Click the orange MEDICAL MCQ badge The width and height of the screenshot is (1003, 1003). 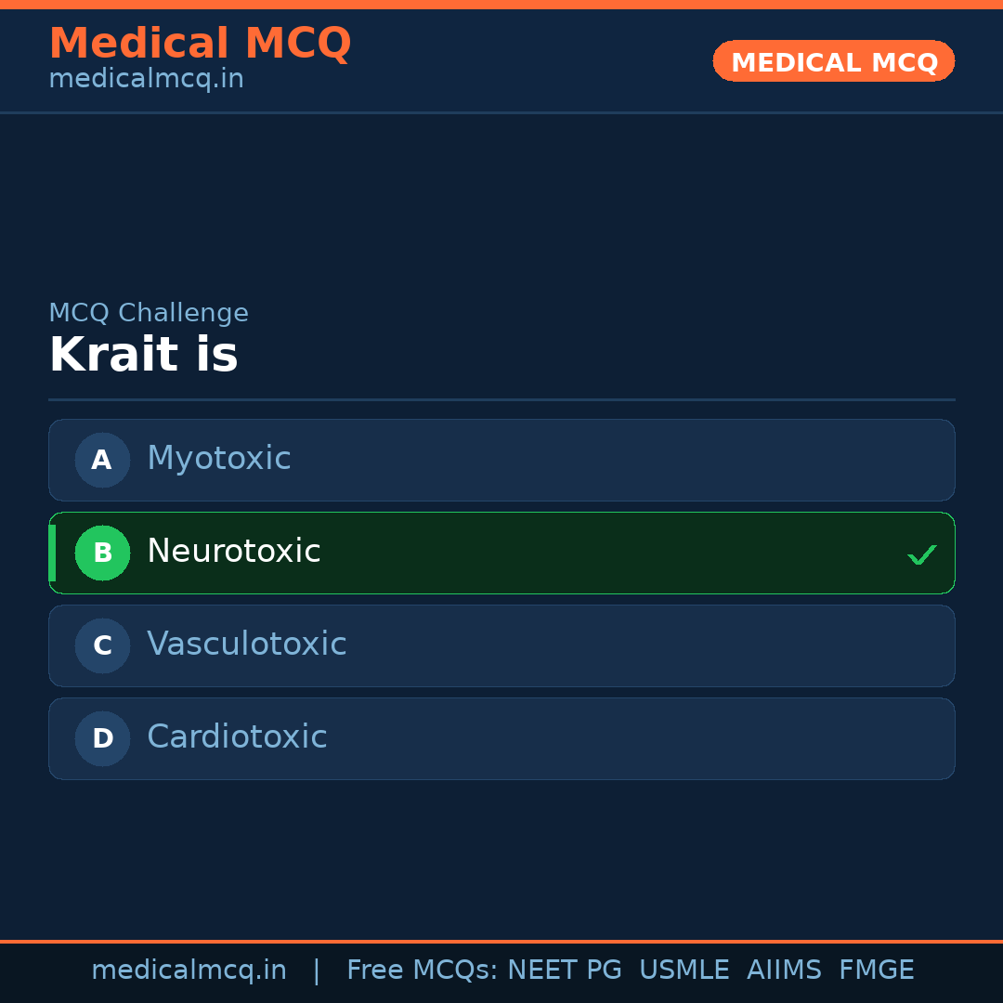click(833, 61)
